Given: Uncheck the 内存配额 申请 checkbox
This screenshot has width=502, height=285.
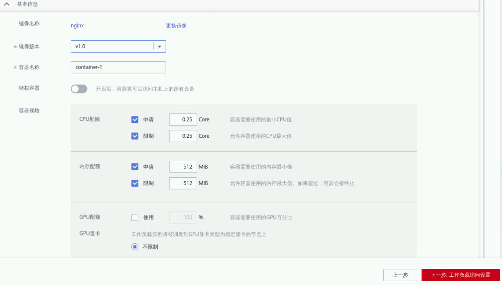Looking at the screenshot, I should click(135, 167).
